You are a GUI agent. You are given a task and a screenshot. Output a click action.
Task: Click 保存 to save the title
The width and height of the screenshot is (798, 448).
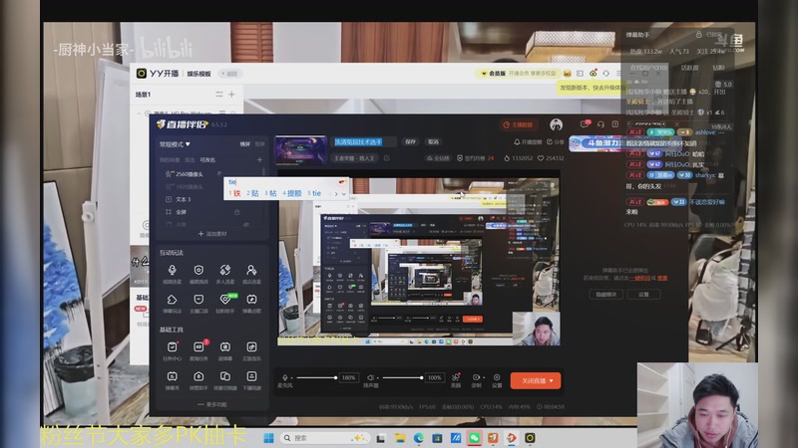click(x=410, y=142)
